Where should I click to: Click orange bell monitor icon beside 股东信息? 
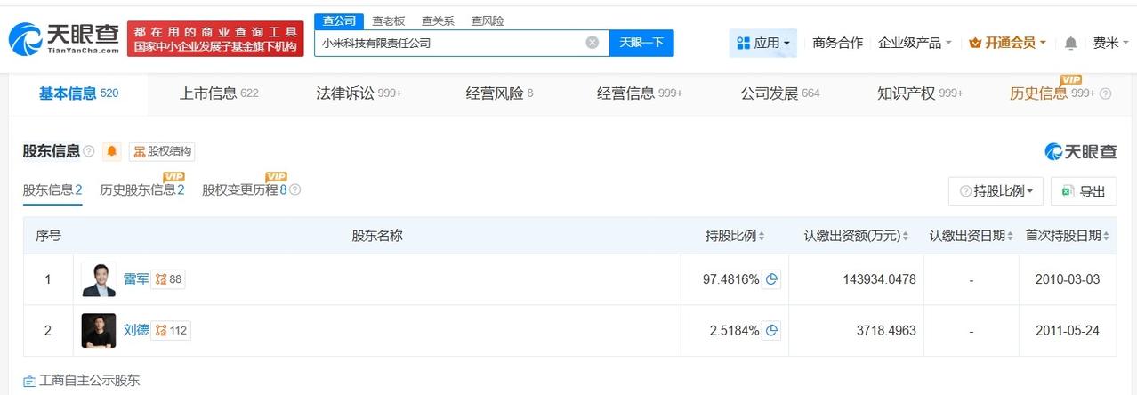112,151
